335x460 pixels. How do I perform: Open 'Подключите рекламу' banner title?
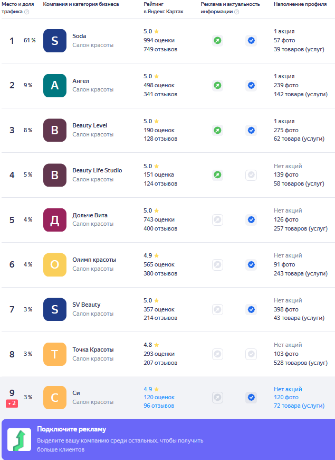click(71, 429)
